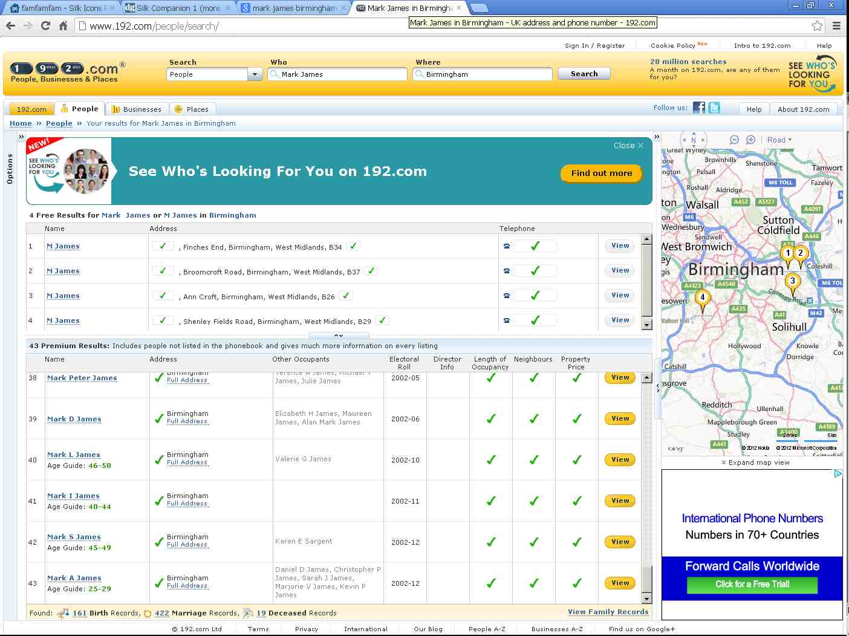Select map pin number 2
Screen dimensions: 849x636
[801, 256]
